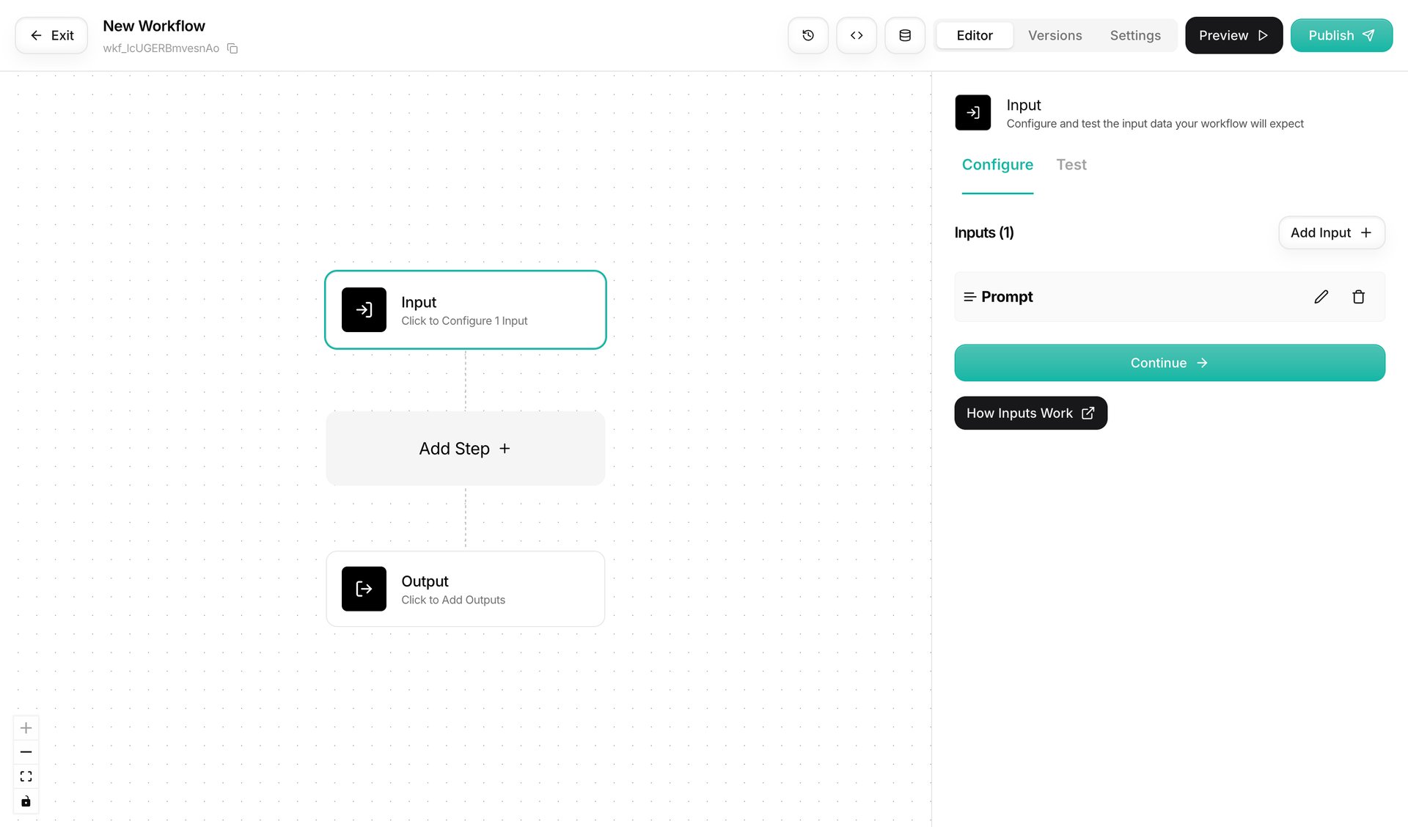Delete the Prompt input
Screen dimensions: 1408x827
pos(1358,296)
